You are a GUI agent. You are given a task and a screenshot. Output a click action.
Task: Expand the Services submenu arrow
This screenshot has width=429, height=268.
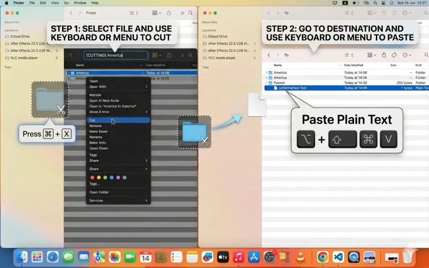pos(146,201)
